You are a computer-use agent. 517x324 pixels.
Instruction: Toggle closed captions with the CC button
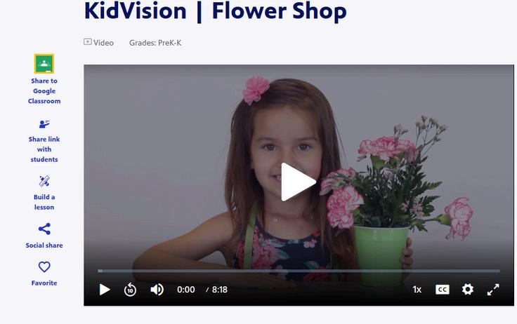[442, 290]
